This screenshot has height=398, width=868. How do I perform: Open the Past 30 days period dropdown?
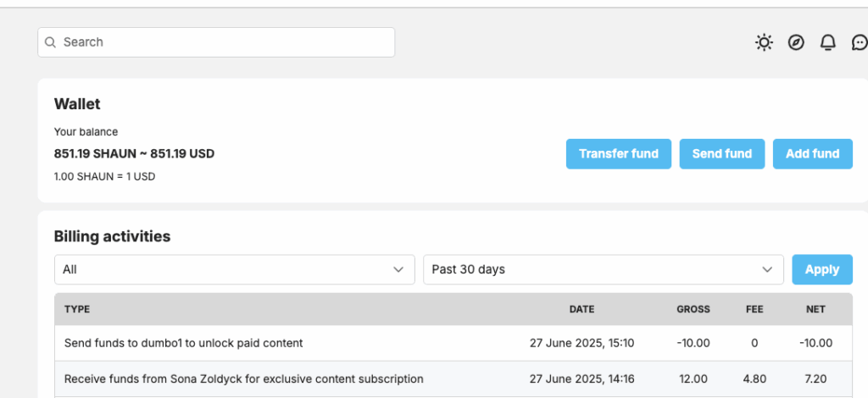pos(604,270)
